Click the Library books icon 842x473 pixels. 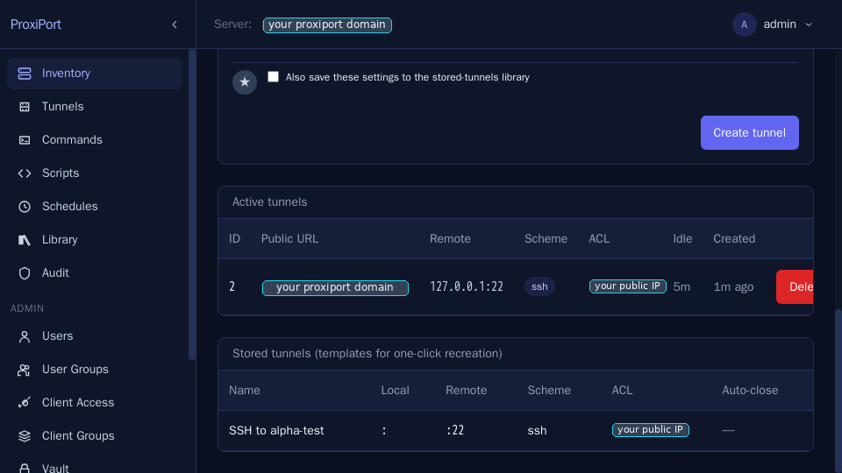point(25,240)
